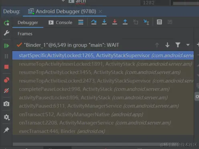Select frame resumeTopActivityLocked:1455
Viewport: 199px width, 149px height.
(103, 72)
